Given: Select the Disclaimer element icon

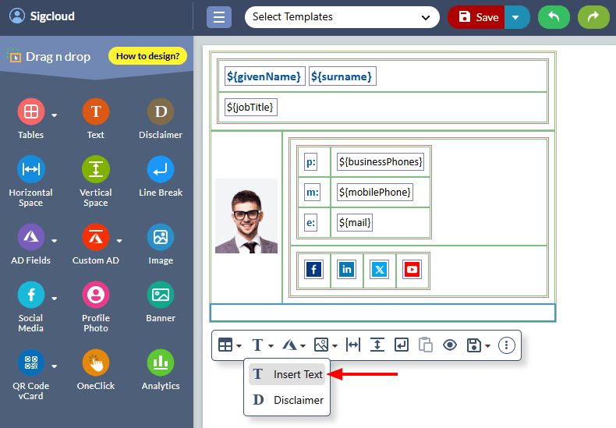Looking at the screenshot, I should point(161,112).
